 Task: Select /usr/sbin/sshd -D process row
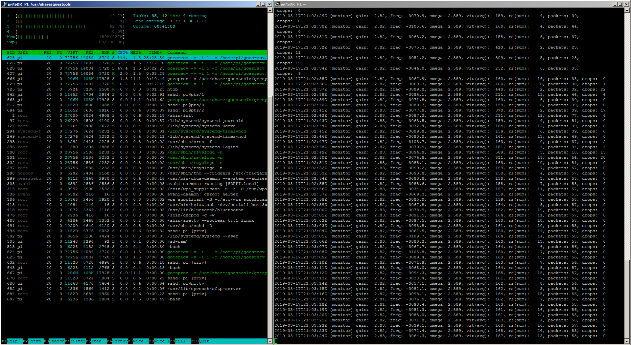pyautogui.click(x=134, y=226)
